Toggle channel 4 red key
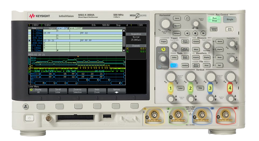This screenshot has width=259, height=141. 230,88
